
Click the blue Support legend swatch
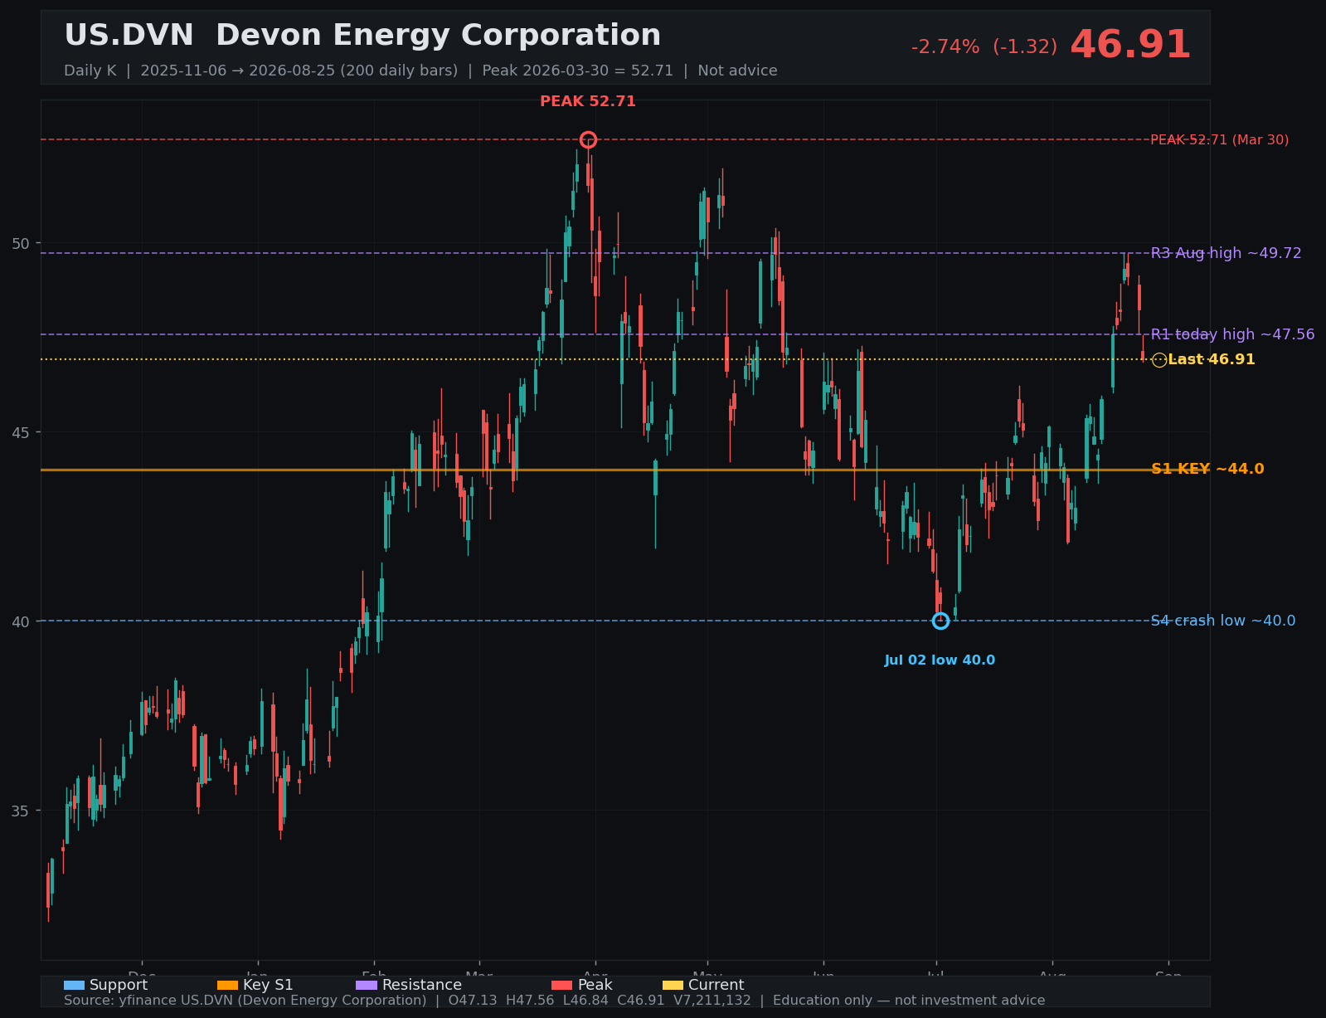click(74, 986)
